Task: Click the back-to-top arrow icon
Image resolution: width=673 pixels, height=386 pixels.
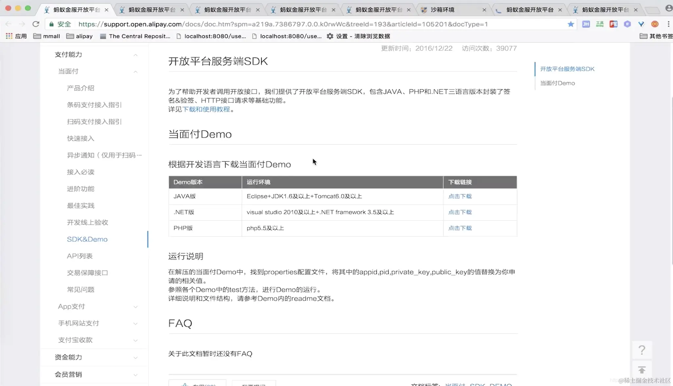Action: (x=642, y=370)
